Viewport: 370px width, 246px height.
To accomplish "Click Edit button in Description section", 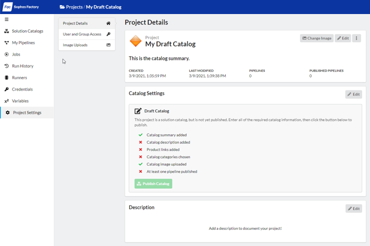I will coord(354,209).
